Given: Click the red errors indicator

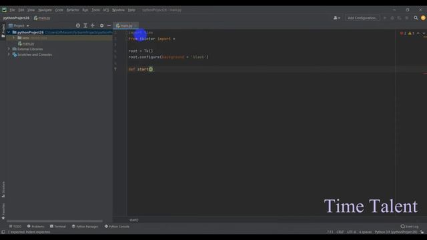Looking at the screenshot, I should (x=403, y=33).
